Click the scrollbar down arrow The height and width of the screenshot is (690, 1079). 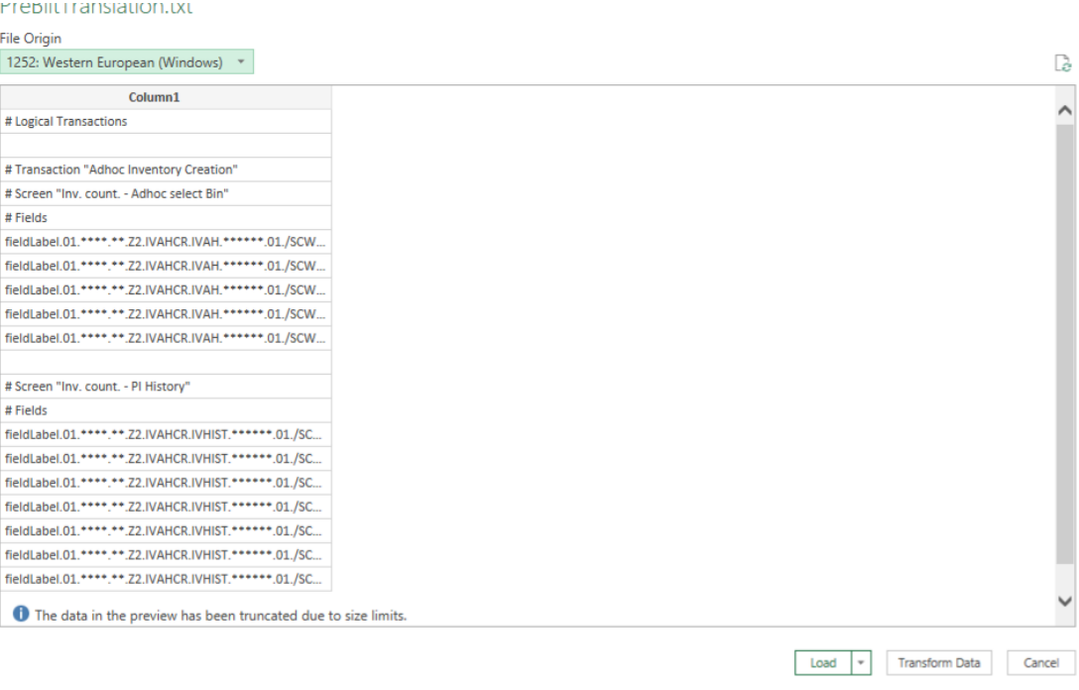pos(1065,601)
